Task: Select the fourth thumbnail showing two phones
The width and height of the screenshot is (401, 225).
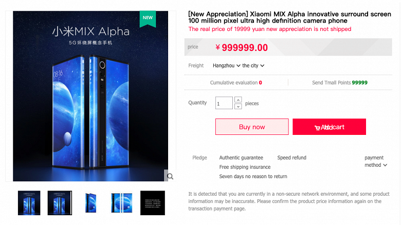Action: (x=121, y=203)
